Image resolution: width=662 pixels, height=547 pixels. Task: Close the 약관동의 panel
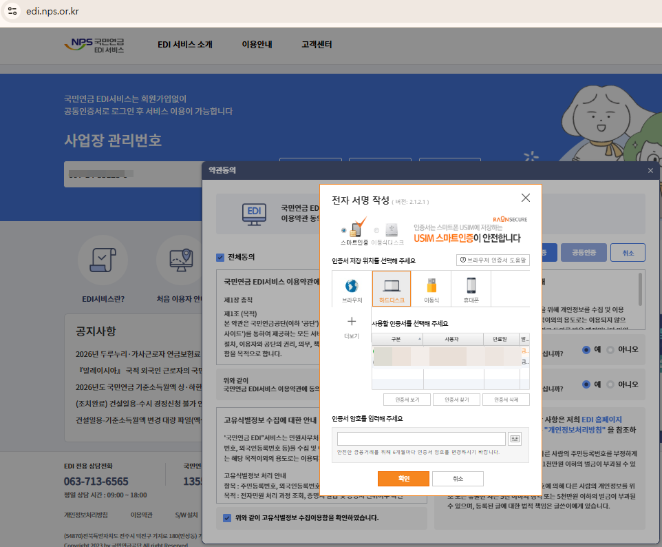coord(650,170)
